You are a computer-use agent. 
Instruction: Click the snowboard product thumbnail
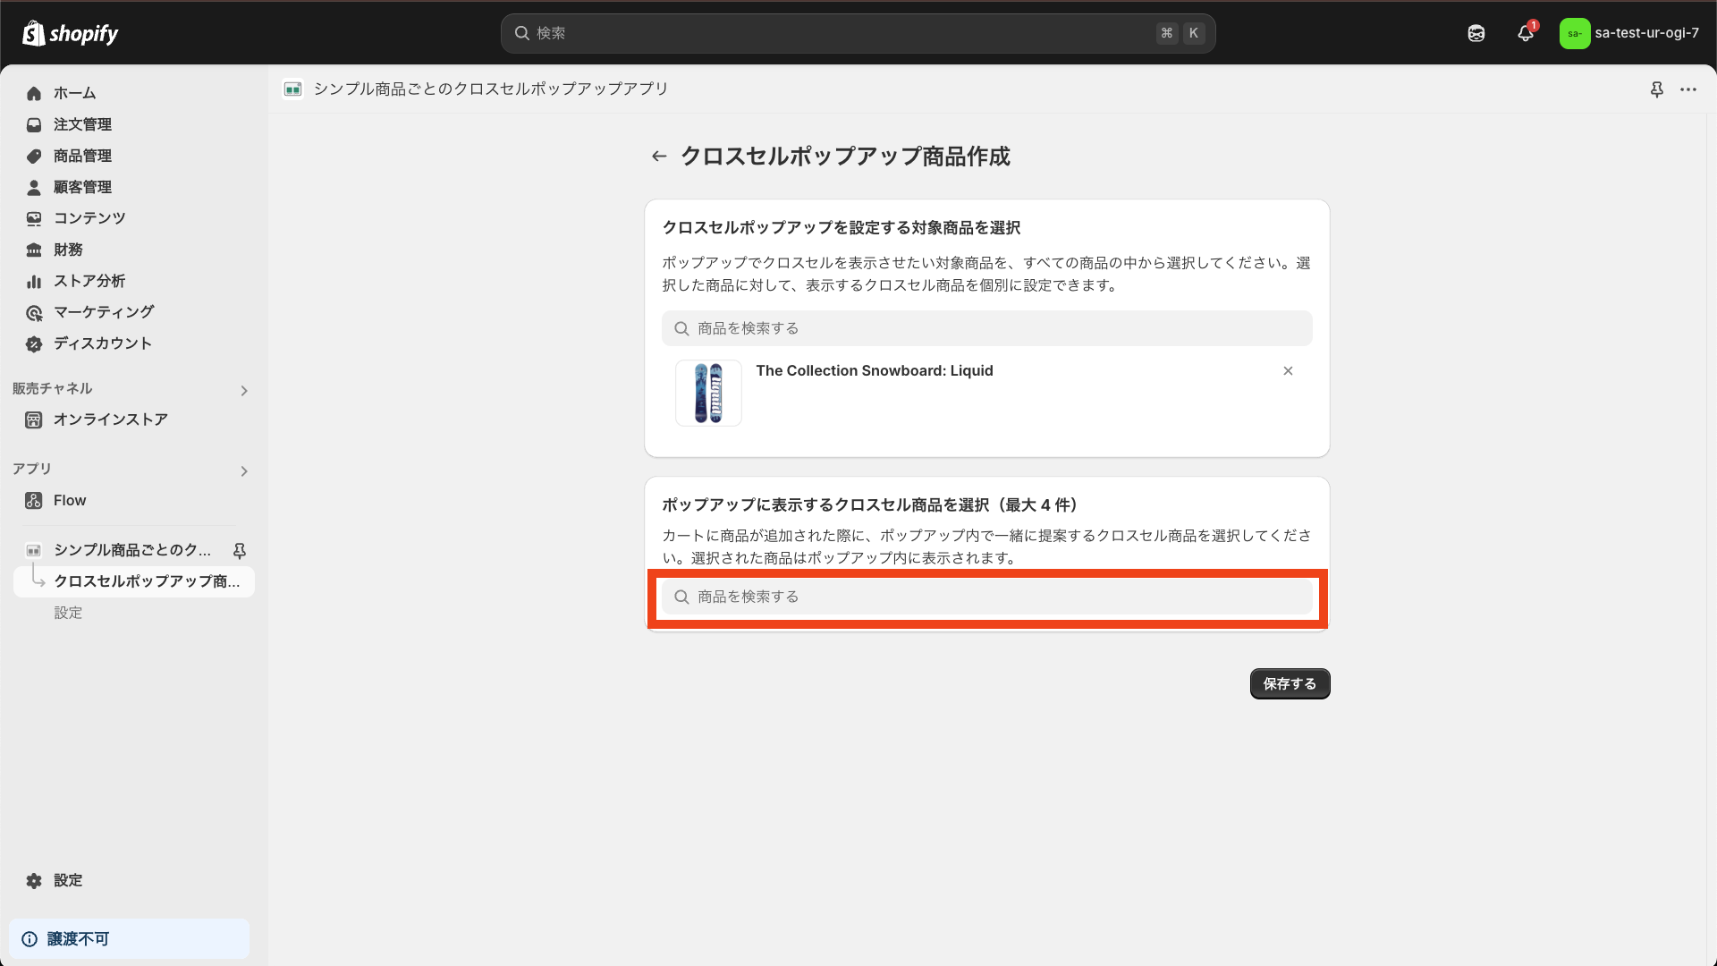708,393
